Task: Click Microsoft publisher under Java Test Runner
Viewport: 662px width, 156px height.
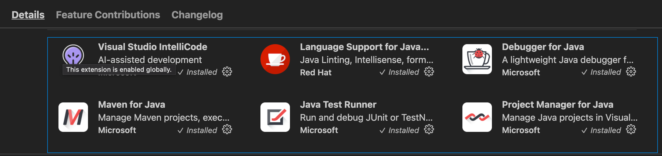Action: pos(319,130)
